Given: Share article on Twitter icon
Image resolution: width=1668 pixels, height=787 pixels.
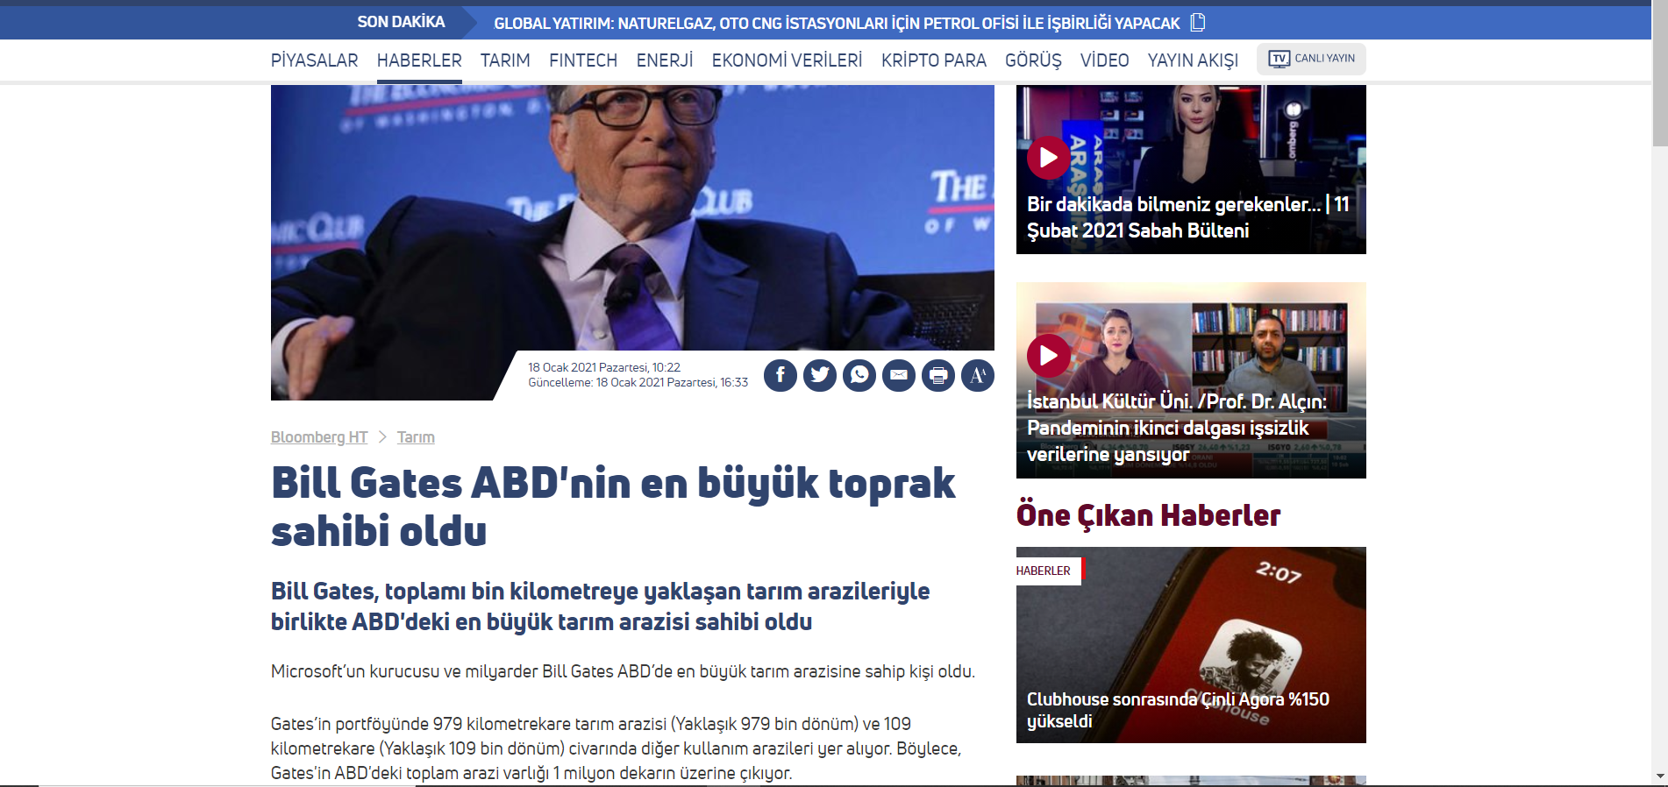Looking at the screenshot, I should 820,376.
